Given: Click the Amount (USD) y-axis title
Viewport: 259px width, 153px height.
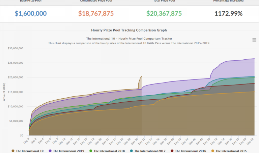Looking at the screenshot, I should pyautogui.click(x=4, y=92).
